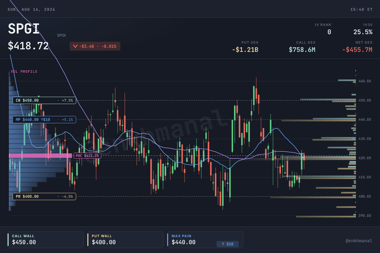The width and height of the screenshot is (380, 253).
Task: Click the 460.00 price axis label
Action: 365,81
